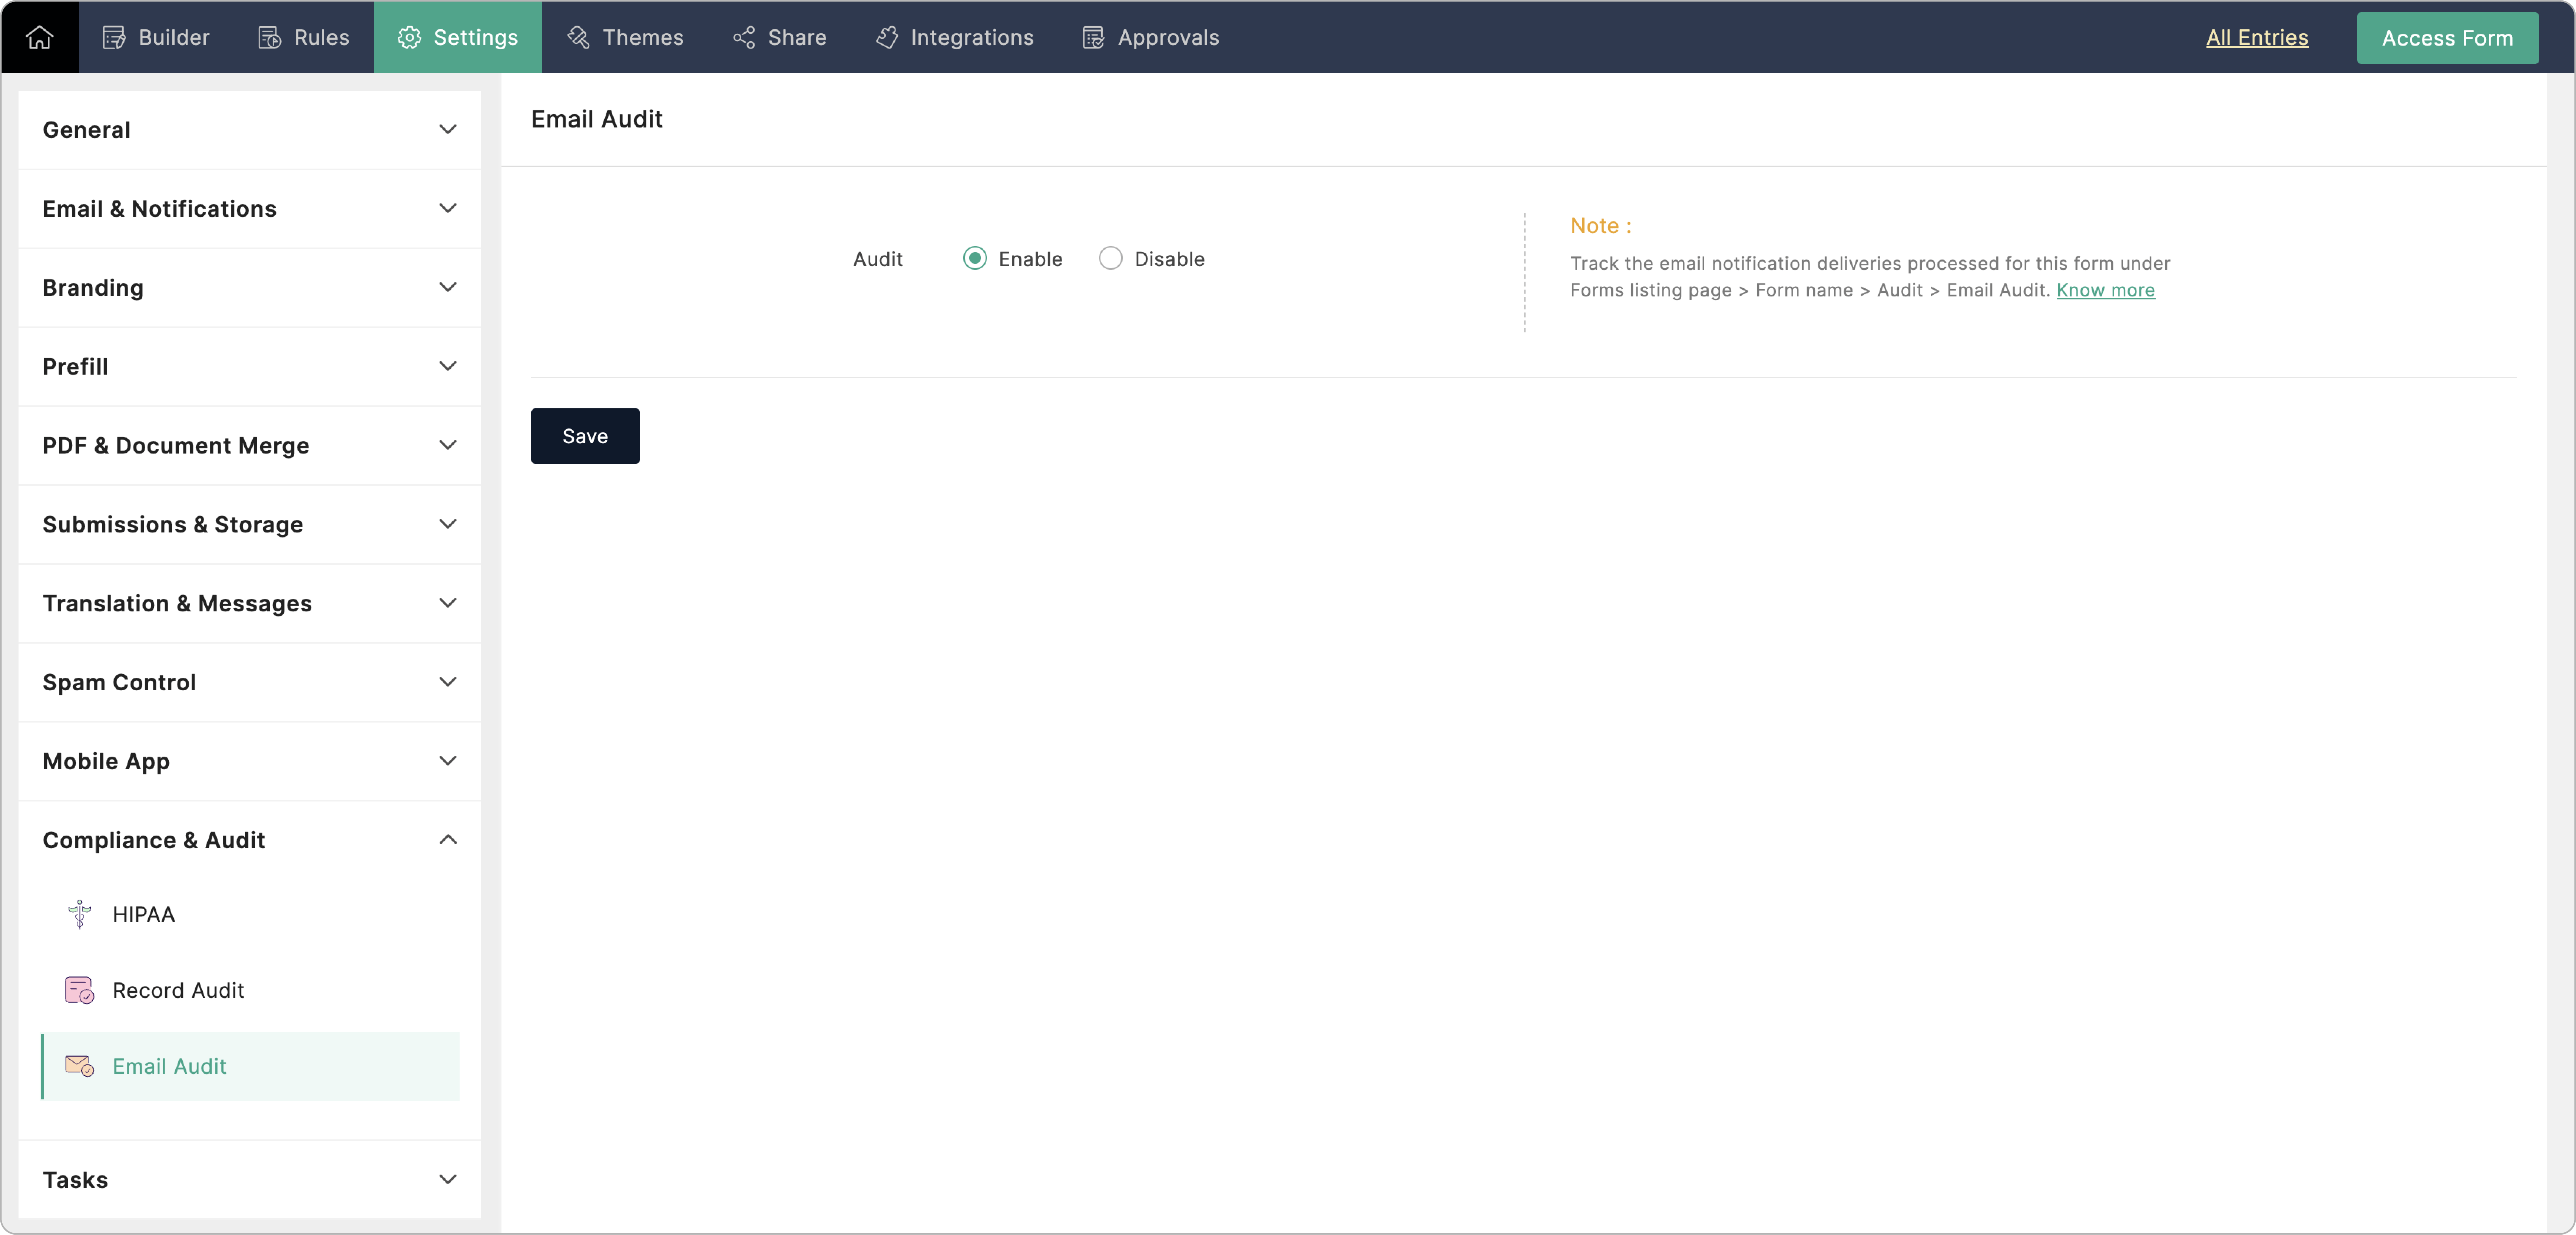Expand the General section chevron
2576x1235 pixels.
tap(448, 130)
